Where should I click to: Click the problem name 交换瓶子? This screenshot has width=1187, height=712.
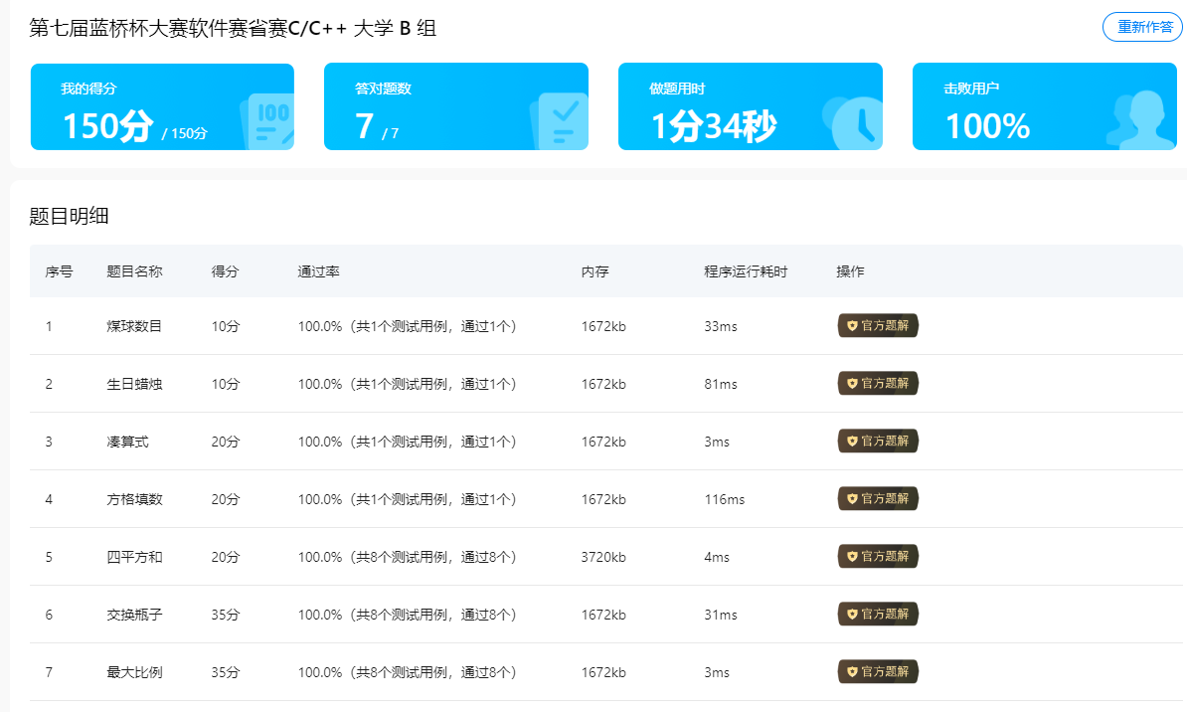pos(135,615)
